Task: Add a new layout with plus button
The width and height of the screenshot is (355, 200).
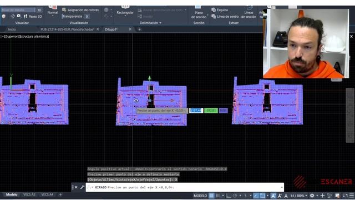Action: 60,194
